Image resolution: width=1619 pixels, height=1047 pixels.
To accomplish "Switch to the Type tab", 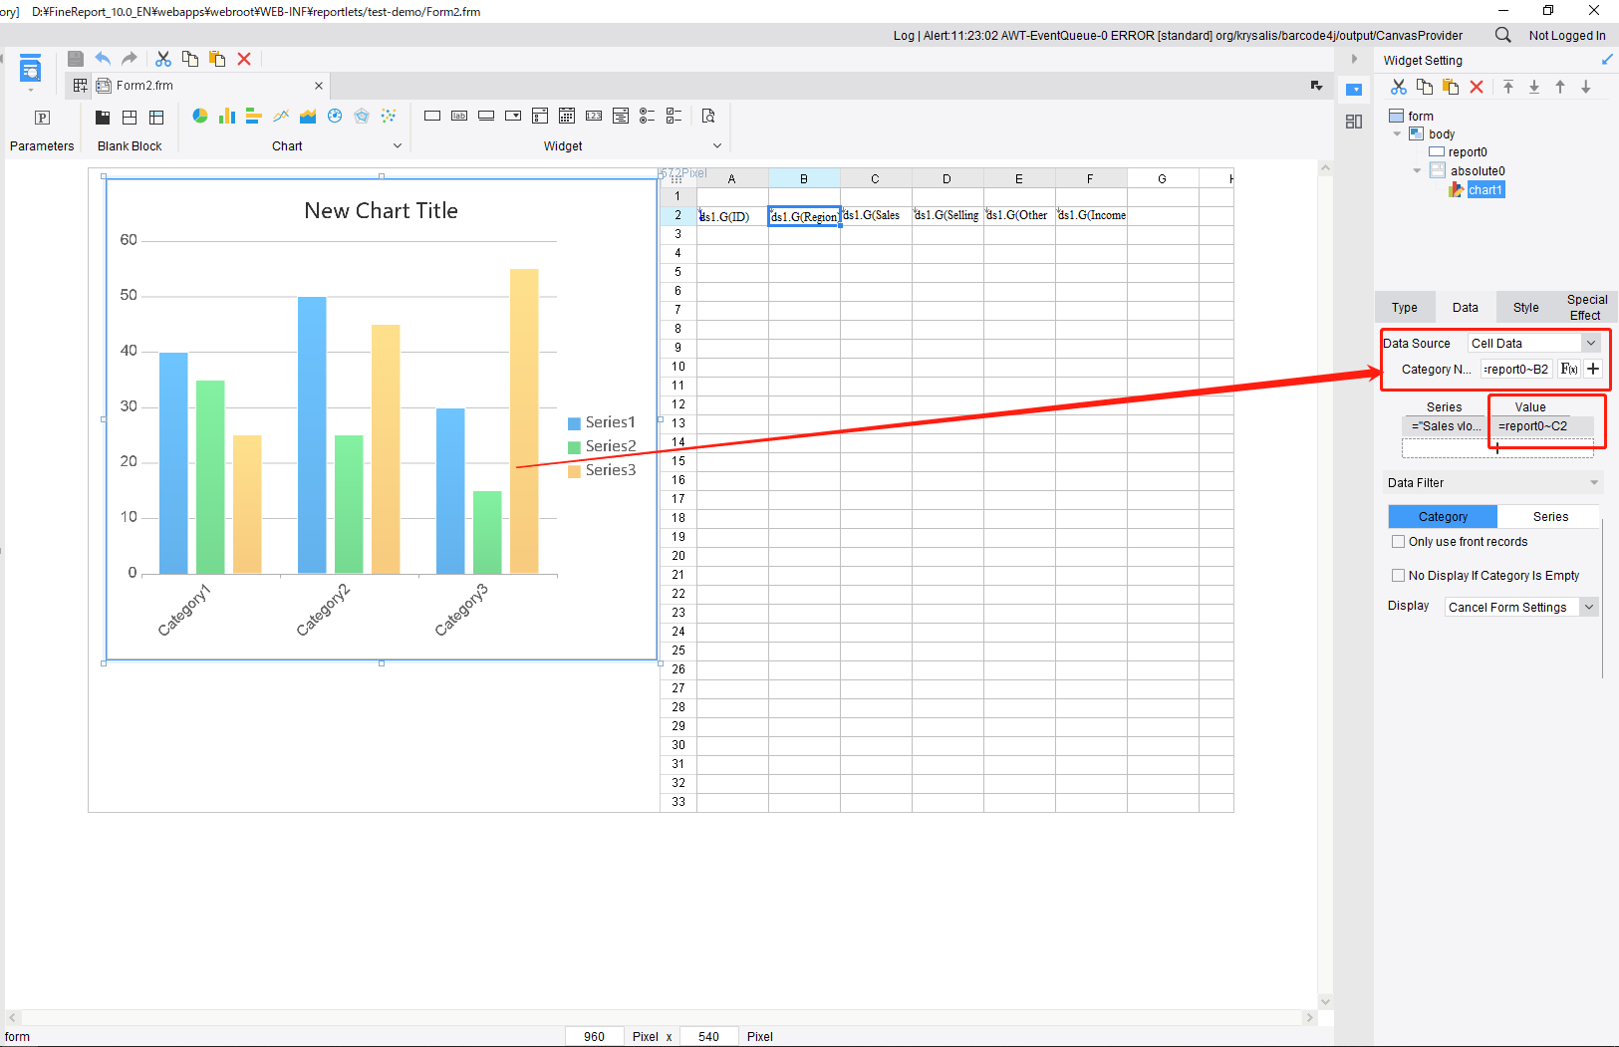I will coord(1405,308).
